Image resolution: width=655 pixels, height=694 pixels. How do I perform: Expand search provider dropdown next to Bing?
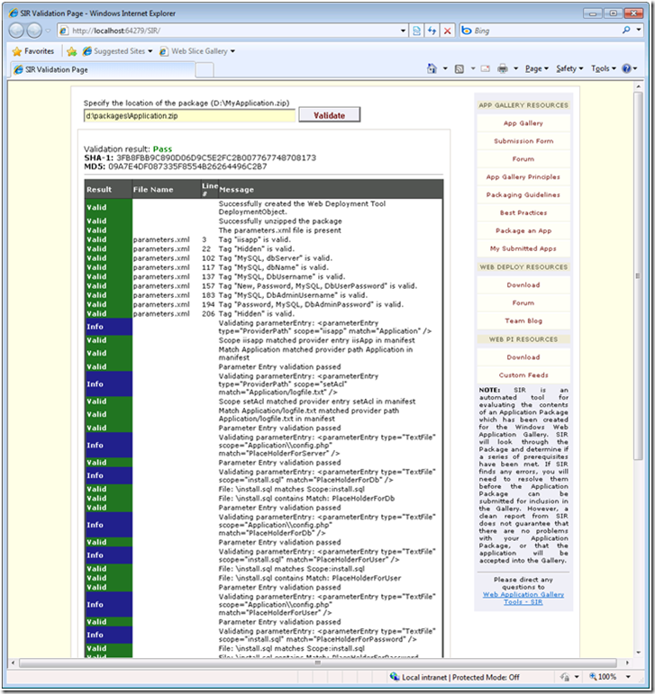pyautogui.click(x=639, y=30)
